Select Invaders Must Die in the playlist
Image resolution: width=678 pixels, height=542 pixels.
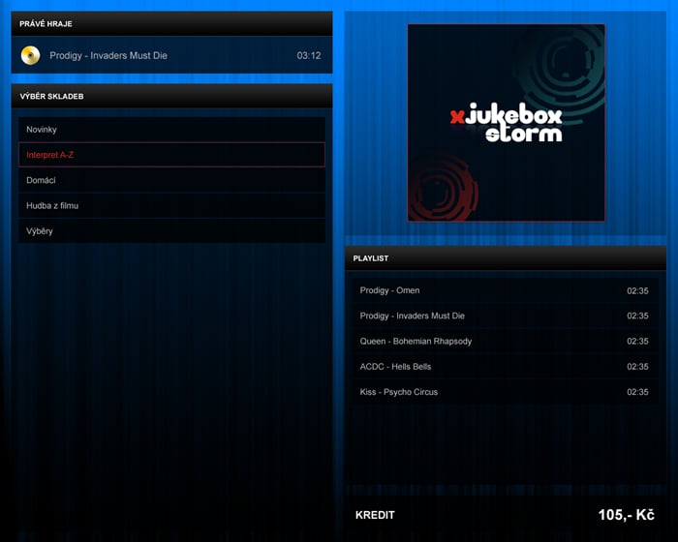[x=412, y=316]
